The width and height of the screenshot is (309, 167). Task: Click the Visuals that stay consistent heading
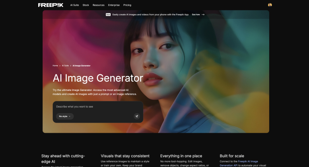point(125,156)
